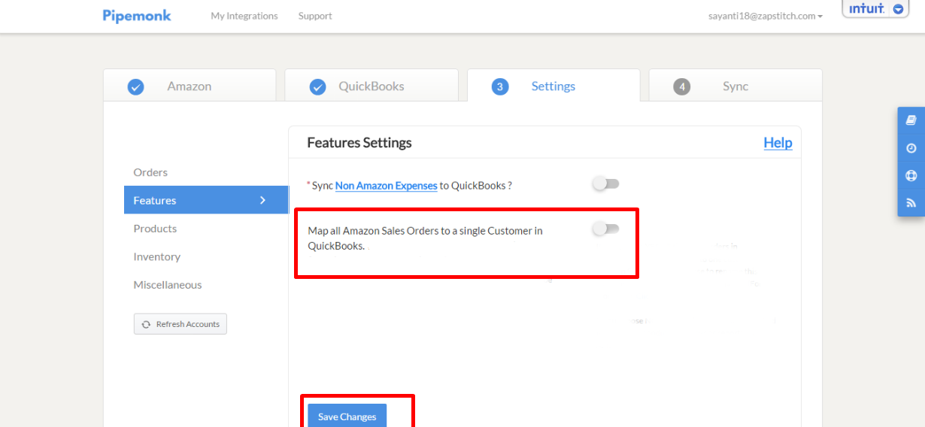Screen dimensions: 925x427
Task: Toggle Map all Amazon Sales Orders switch
Action: pyautogui.click(x=605, y=229)
